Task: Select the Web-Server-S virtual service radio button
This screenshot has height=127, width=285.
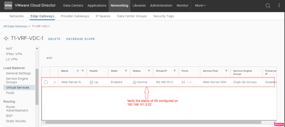Action: tap(46, 82)
